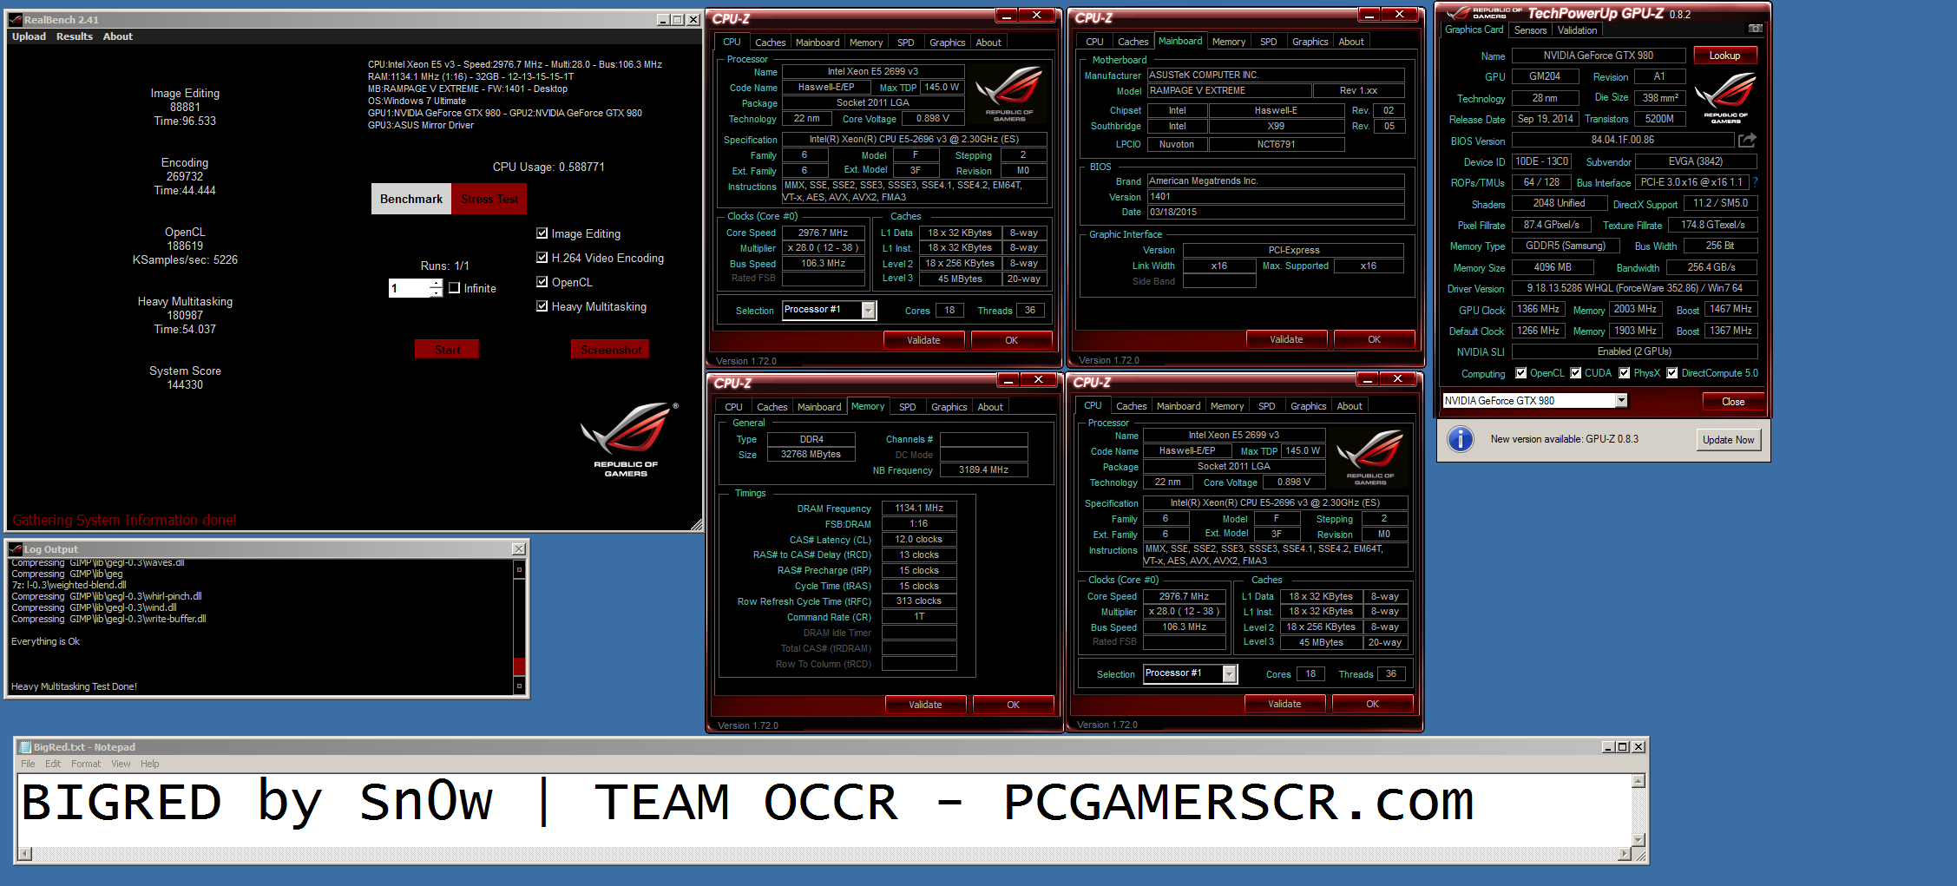Click Validate in the CPU-Z Mainboard window
This screenshot has width=1957, height=886.
coord(1286,339)
